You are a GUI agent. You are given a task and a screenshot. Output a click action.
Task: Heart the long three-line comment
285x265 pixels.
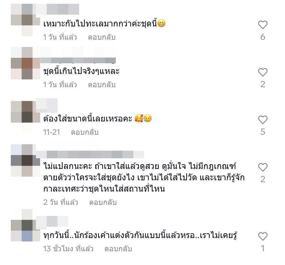tap(263, 167)
